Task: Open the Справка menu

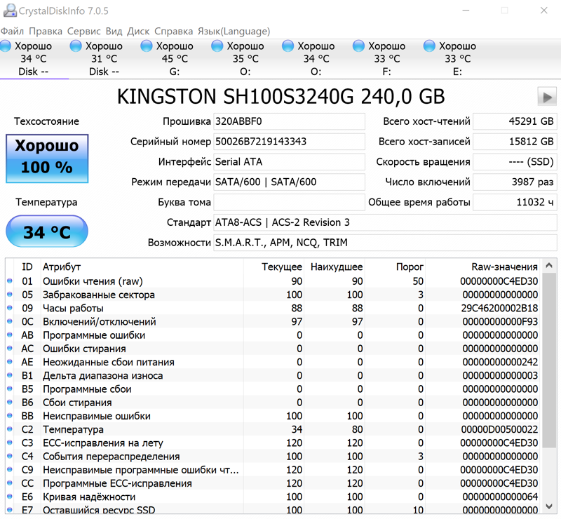Action: click(173, 31)
